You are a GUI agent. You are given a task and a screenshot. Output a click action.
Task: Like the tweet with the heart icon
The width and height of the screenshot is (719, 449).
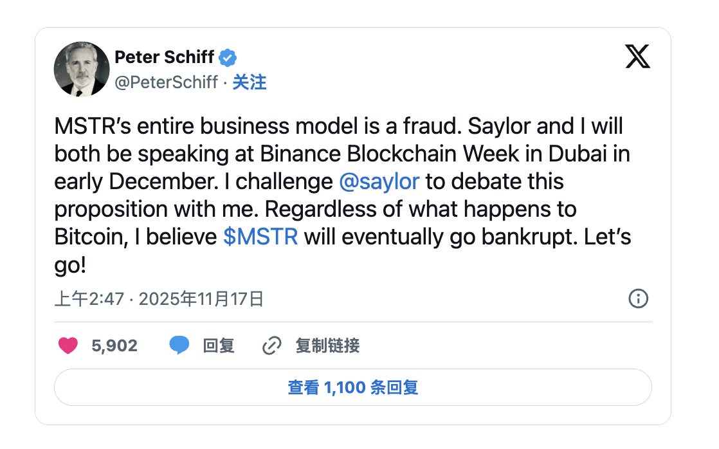coord(68,346)
